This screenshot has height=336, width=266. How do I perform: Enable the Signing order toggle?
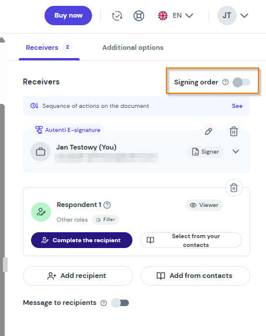241,82
